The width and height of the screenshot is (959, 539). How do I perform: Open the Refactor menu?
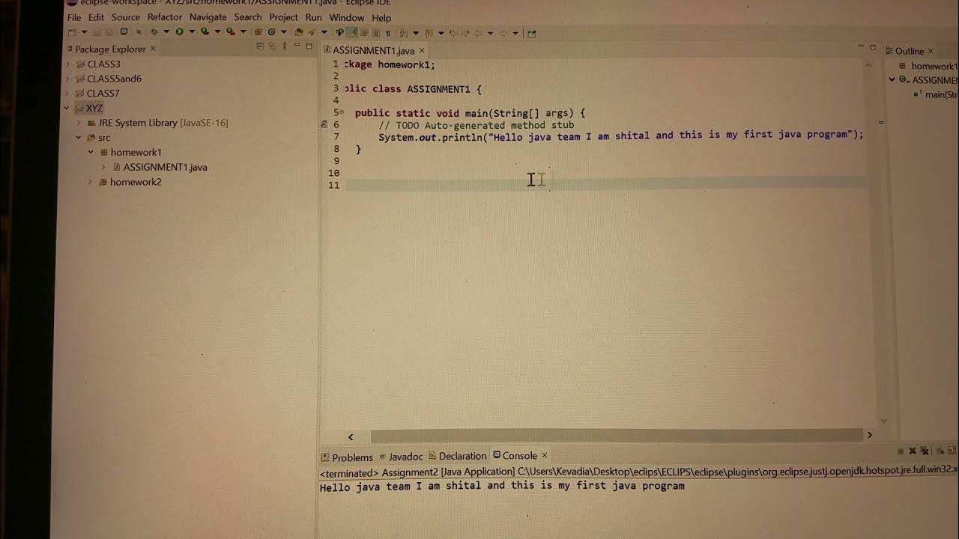click(x=165, y=17)
